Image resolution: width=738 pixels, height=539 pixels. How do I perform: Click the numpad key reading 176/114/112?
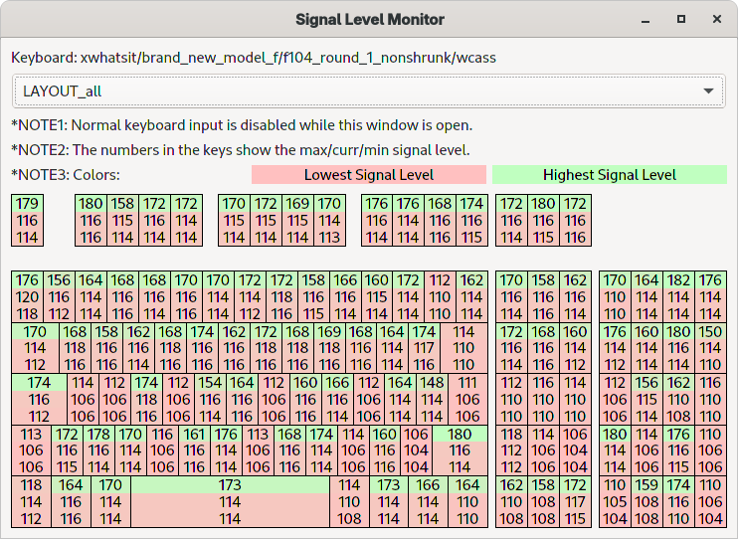(x=615, y=348)
